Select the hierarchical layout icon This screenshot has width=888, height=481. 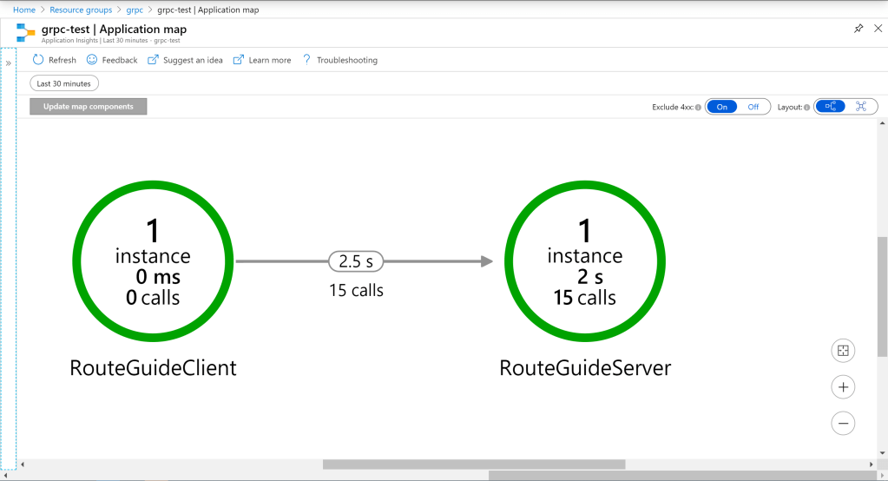pos(831,107)
